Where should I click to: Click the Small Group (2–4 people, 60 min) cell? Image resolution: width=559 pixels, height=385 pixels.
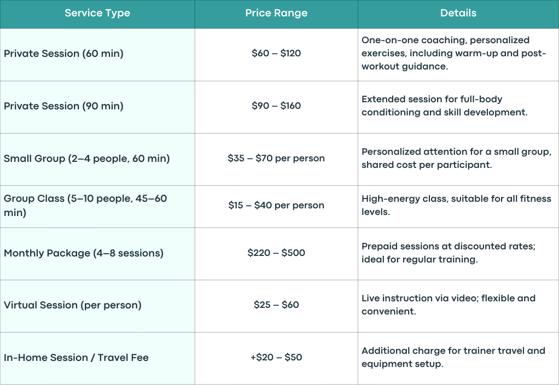point(97,159)
